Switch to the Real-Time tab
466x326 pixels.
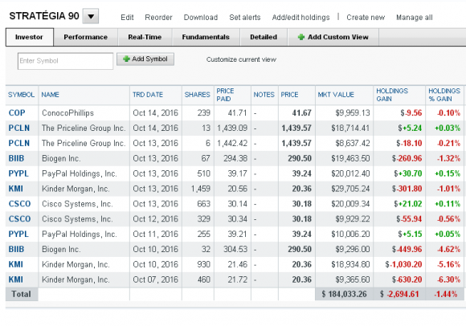145,37
